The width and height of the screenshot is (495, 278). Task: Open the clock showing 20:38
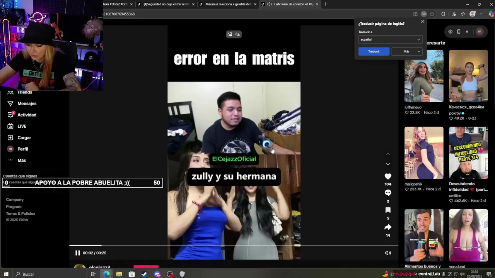(x=474, y=274)
